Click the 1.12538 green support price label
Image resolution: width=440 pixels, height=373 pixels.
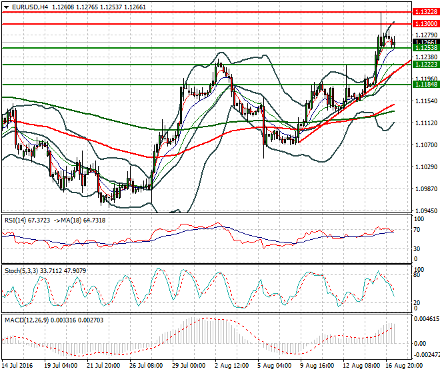(x=426, y=48)
